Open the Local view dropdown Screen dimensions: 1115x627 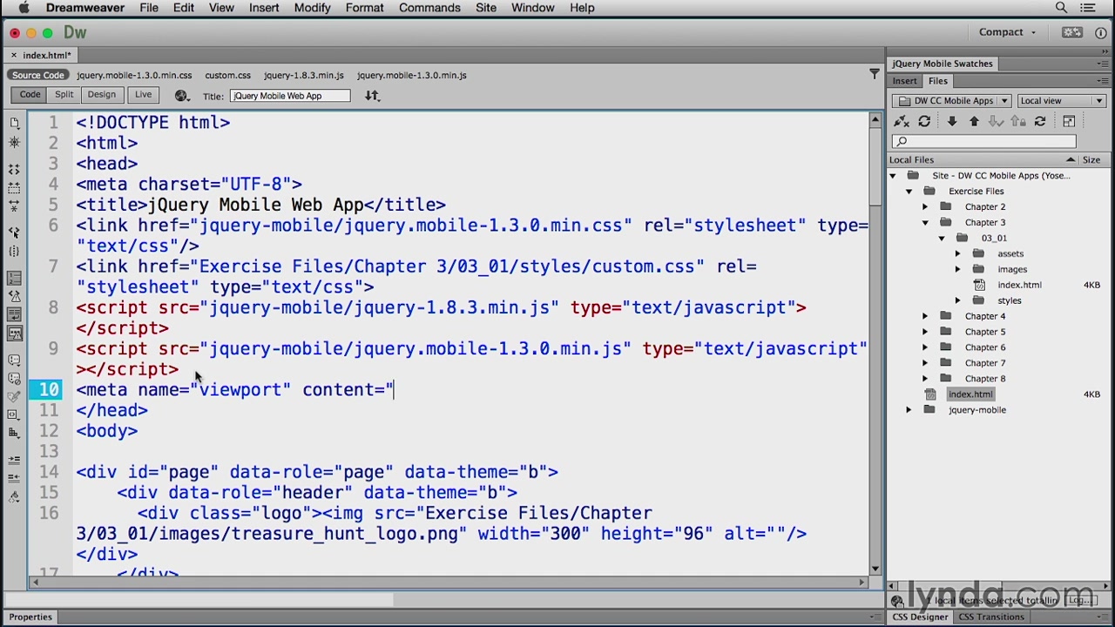pos(1060,101)
